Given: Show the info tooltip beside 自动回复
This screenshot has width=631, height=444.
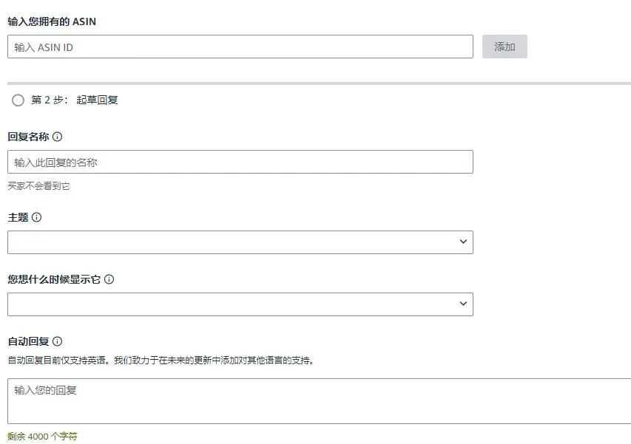Looking at the screenshot, I should [x=58, y=341].
